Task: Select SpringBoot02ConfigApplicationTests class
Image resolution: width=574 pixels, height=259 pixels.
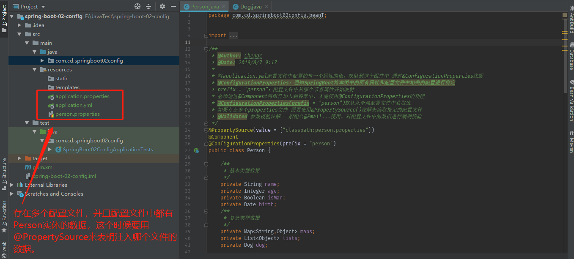Action: (108, 150)
